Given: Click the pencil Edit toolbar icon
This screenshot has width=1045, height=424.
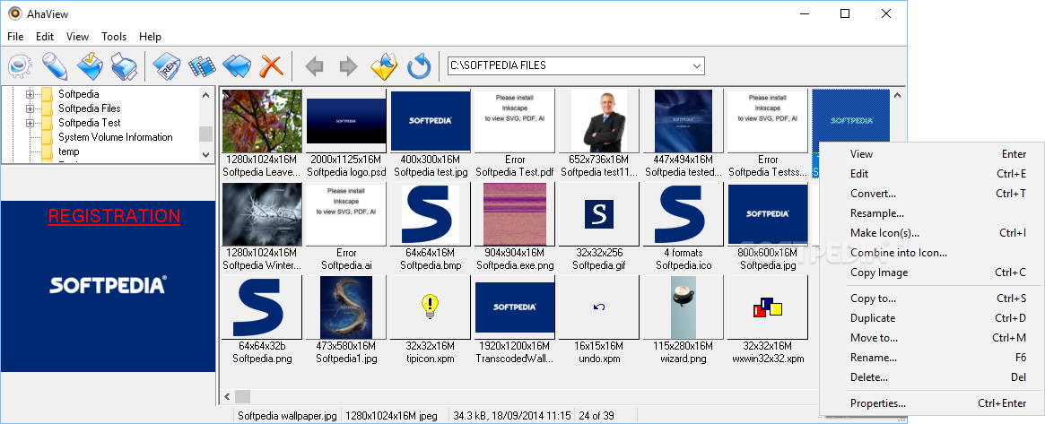Looking at the screenshot, I should (x=55, y=66).
